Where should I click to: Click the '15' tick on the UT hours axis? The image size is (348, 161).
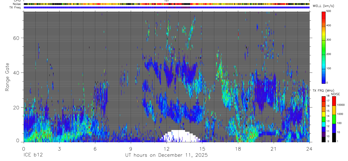(x=202, y=149)
